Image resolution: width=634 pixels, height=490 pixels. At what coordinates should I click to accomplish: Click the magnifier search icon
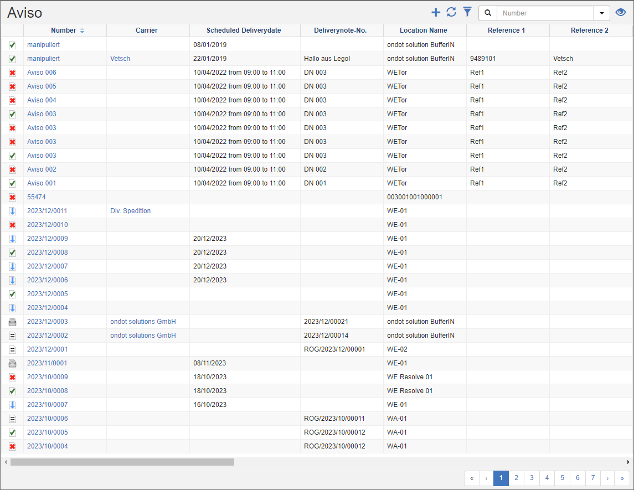(x=488, y=13)
